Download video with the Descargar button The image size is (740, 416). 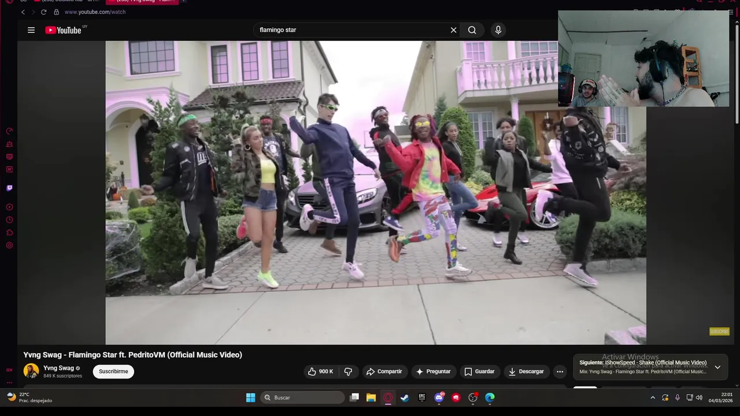point(527,372)
